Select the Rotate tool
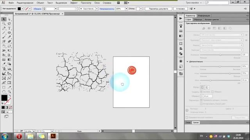 click(4, 46)
